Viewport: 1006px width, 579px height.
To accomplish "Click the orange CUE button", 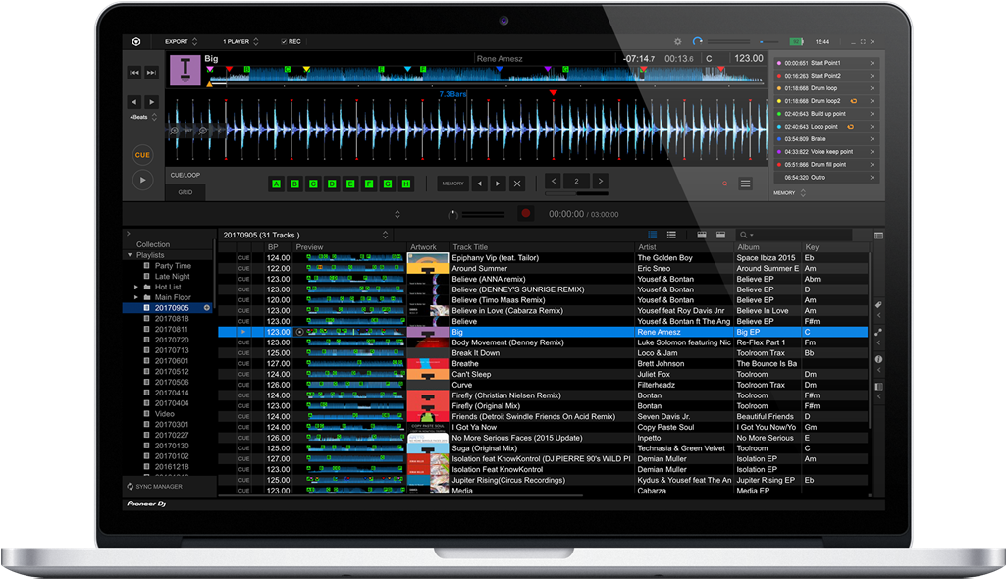I will point(142,155).
